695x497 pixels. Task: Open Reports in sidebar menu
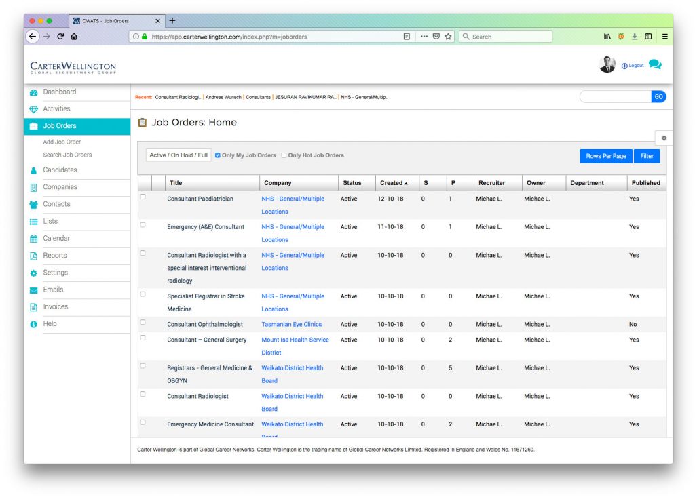coord(55,256)
